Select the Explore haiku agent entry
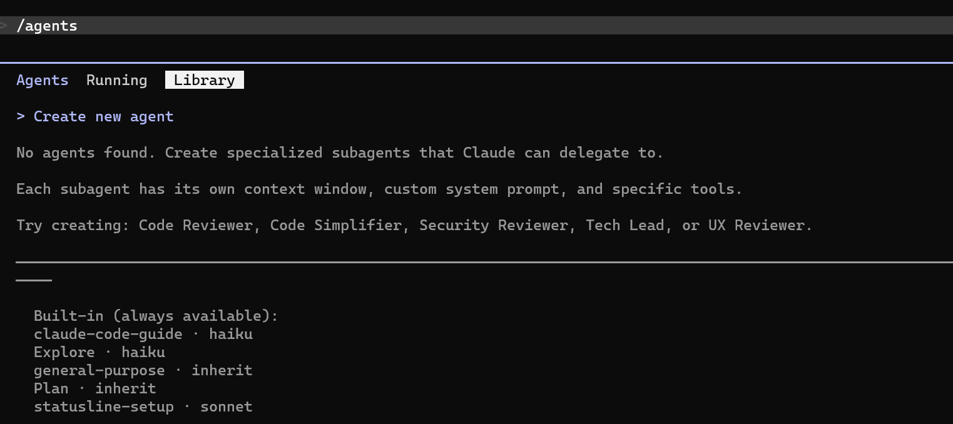Image resolution: width=953 pixels, height=424 pixels. pos(99,352)
